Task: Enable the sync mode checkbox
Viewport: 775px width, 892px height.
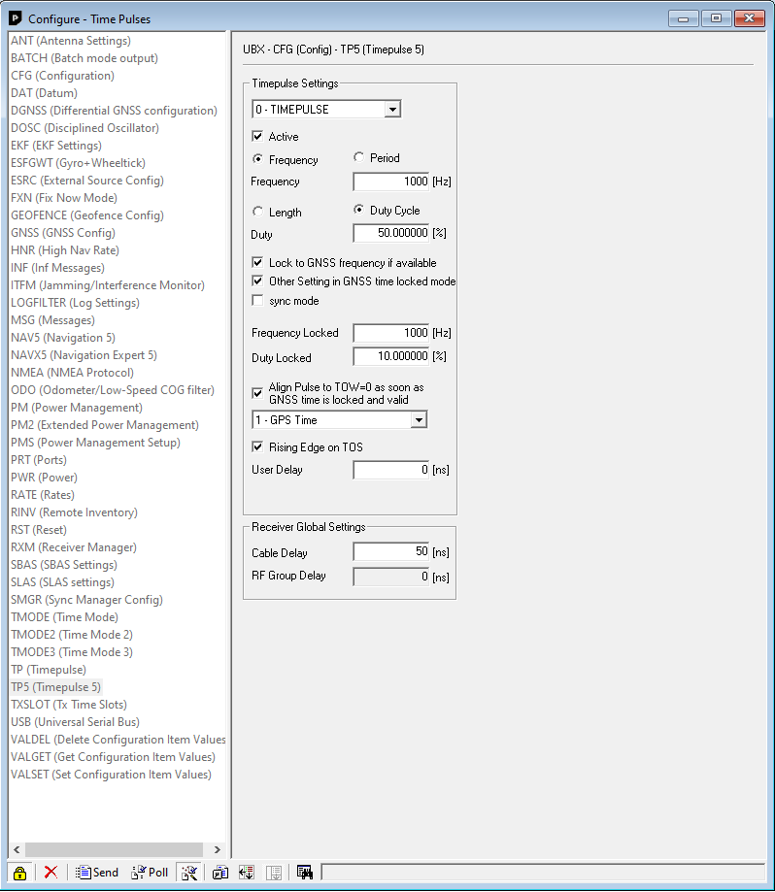Action: coord(257,300)
